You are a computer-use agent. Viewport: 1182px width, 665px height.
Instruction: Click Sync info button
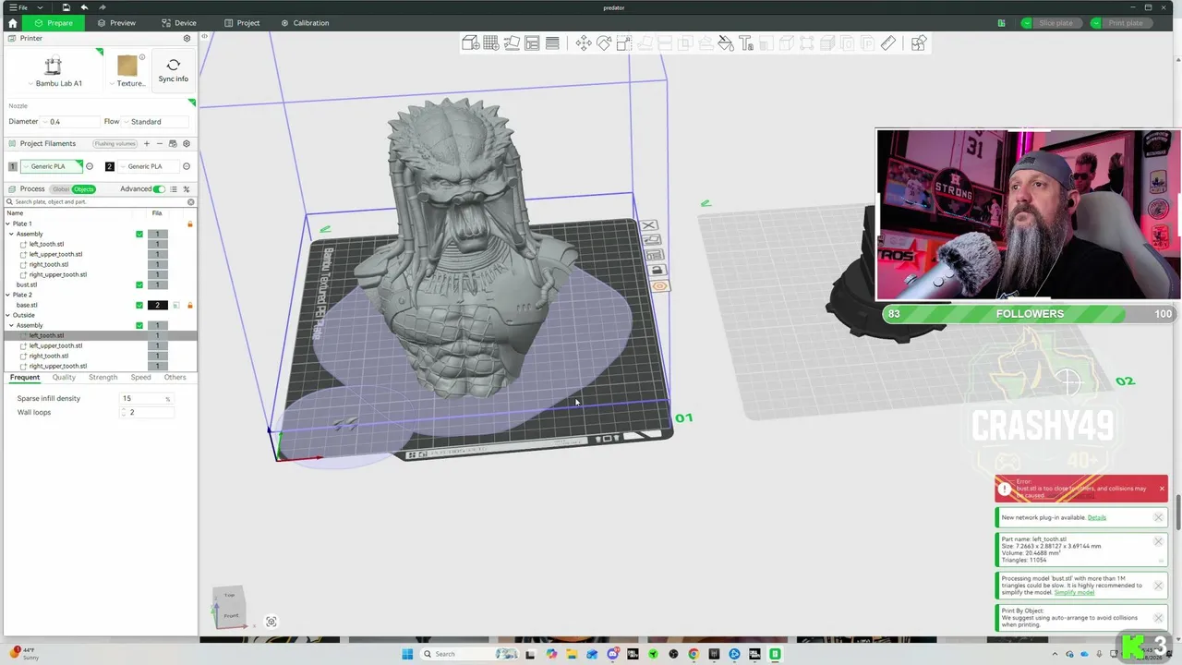(174, 70)
